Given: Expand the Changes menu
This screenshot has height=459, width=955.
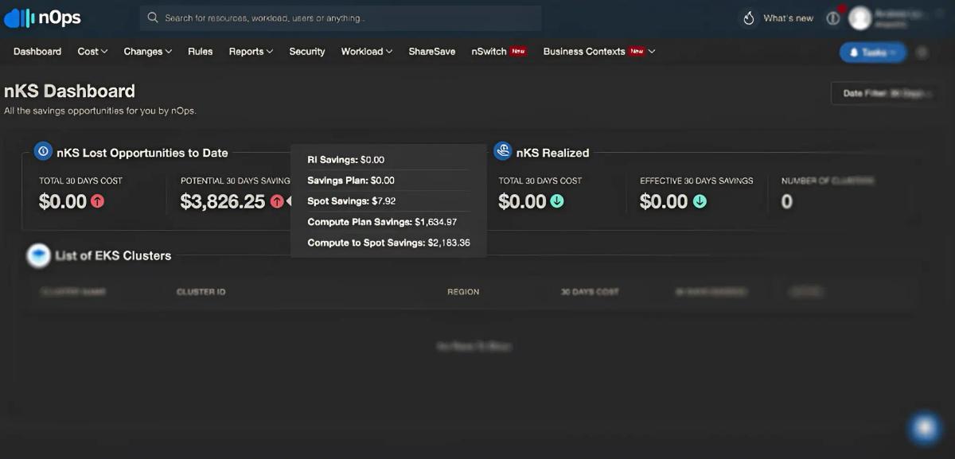Looking at the screenshot, I should click(x=148, y=52).
